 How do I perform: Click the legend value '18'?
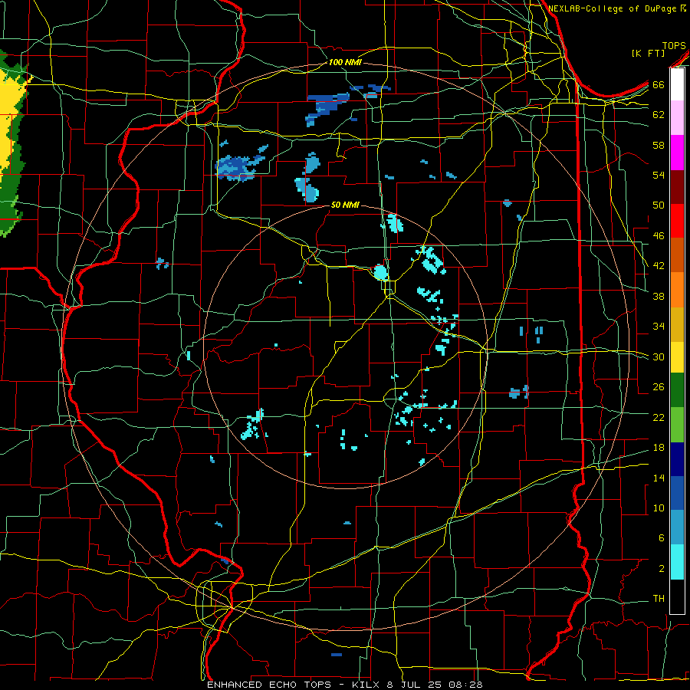pos(659,448)
